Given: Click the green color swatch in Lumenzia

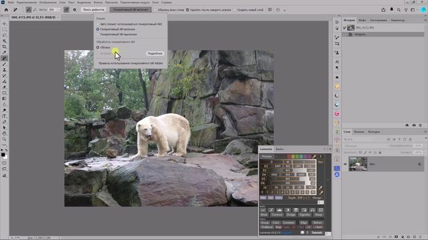Looking at the screenshot, I should (297, 157).
